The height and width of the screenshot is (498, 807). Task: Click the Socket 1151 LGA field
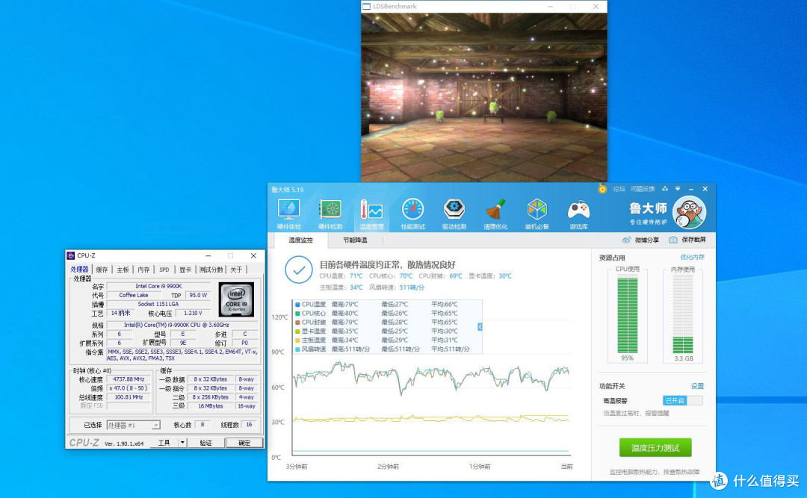coord(158,304)
